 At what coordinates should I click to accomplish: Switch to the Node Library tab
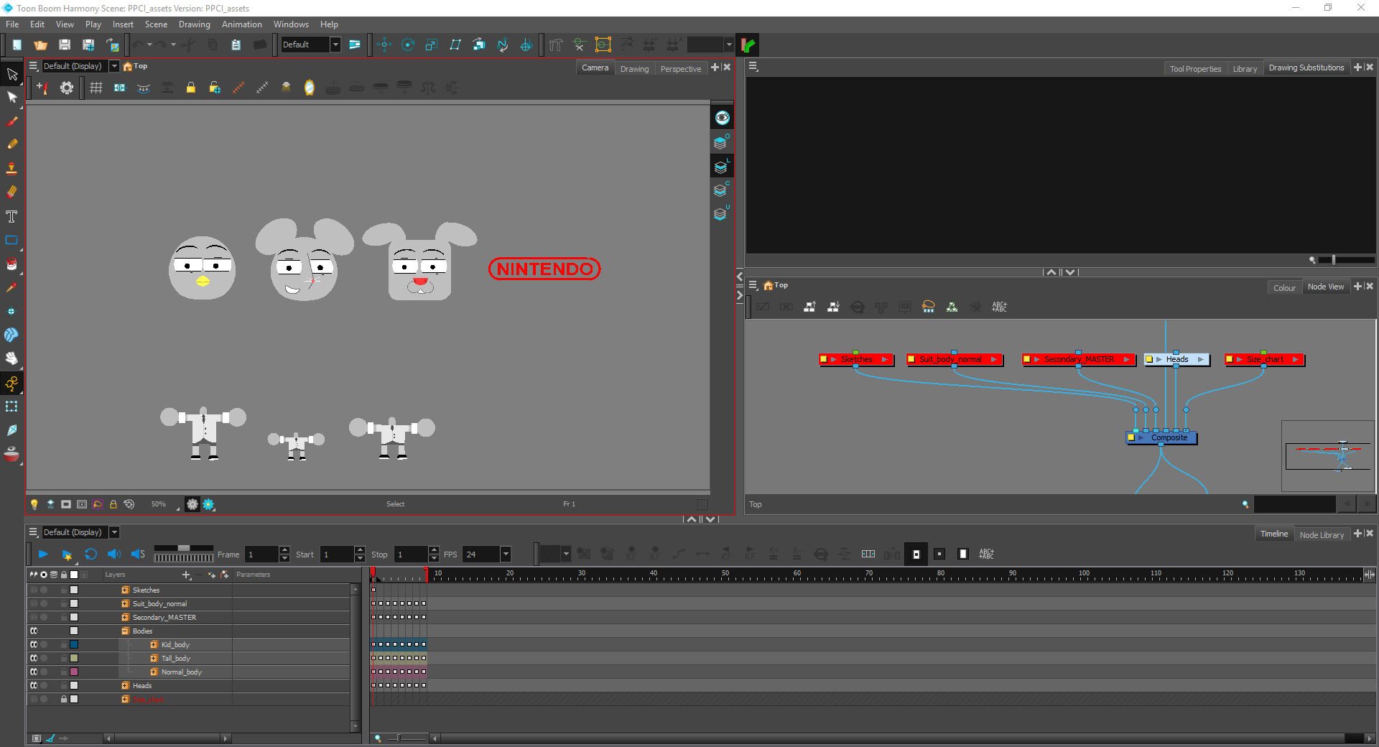coord(1322,535)
